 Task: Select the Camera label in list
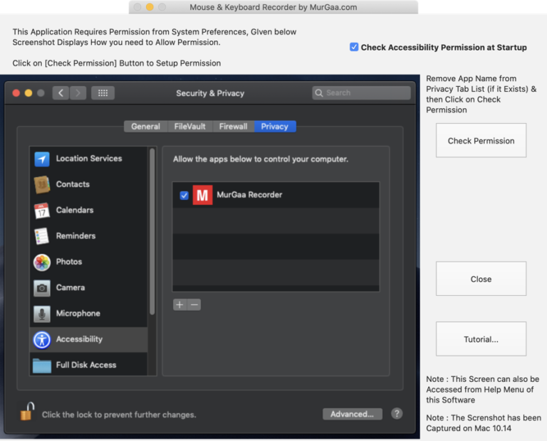click(71, 287)
